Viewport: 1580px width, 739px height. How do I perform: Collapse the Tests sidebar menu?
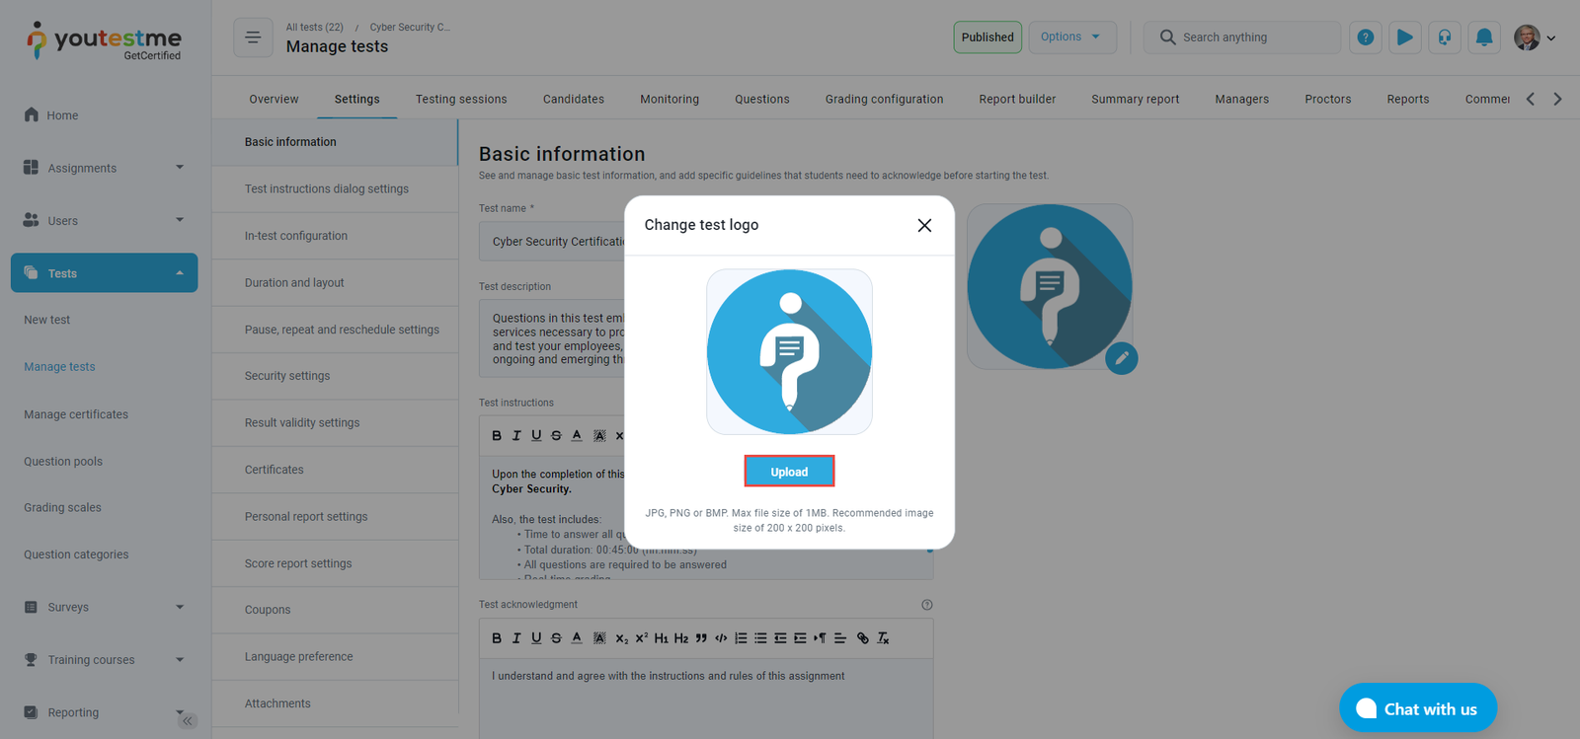(104, 273)
